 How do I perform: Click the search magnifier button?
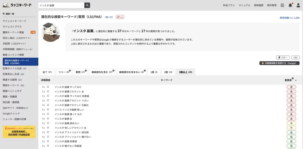click(x=87, y=5)
